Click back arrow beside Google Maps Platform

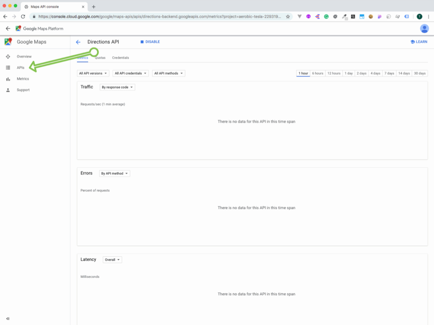(x=8, y=28)
